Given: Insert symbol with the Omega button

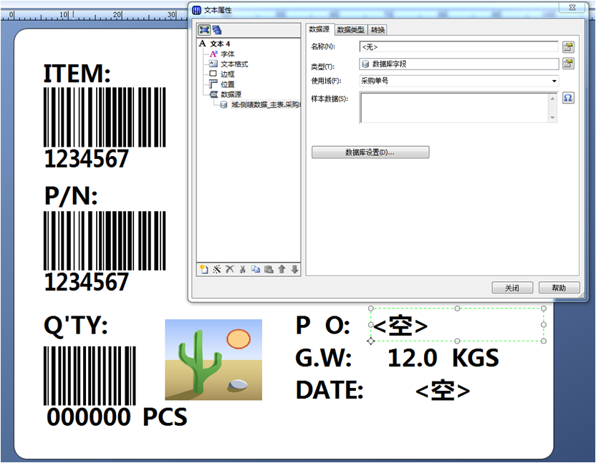Looking at the screenshot, I should [x=568, y=98].
